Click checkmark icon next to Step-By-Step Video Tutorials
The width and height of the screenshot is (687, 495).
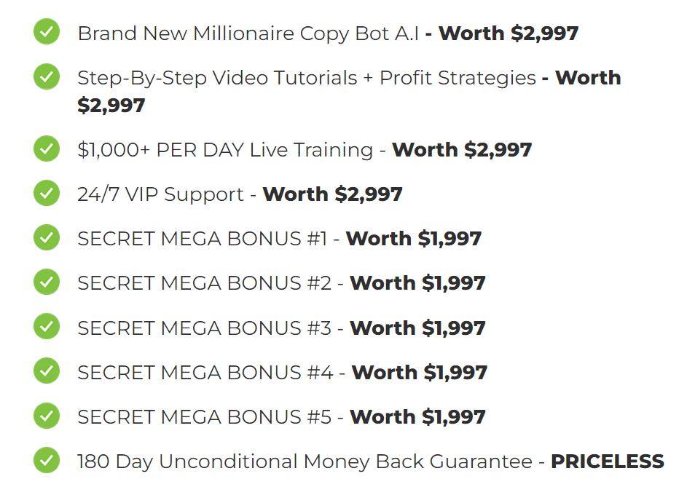point(47,76)
